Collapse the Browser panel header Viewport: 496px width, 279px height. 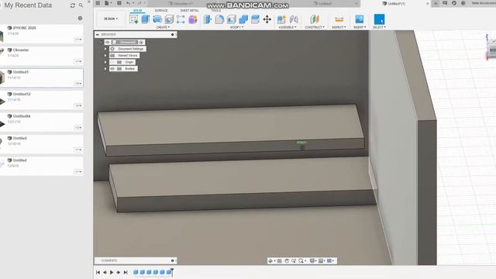coord(98,34)
